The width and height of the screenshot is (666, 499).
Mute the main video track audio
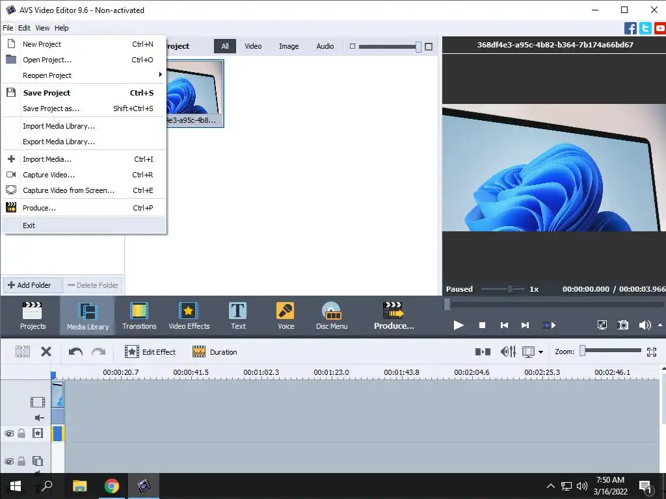[x=39, y=418]
